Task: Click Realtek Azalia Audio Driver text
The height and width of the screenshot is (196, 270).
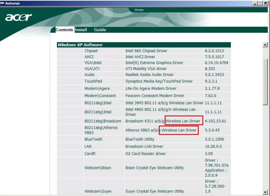Action: (x=149, y=75)
